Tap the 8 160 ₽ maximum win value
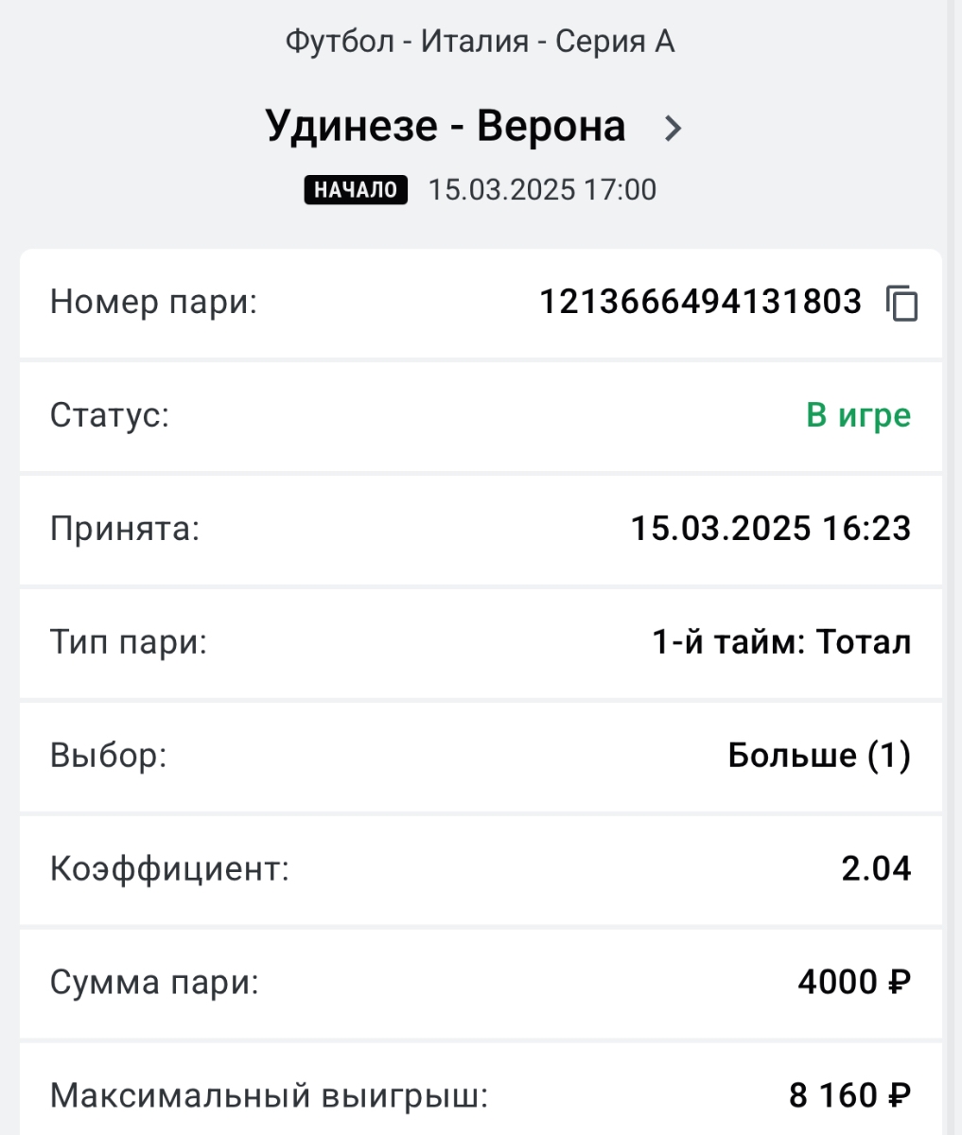Image resolution: width=962 pixels, height=1135 pixels. (x=850, y=1095)
